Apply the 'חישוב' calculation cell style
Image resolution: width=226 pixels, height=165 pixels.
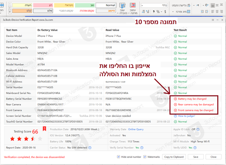pyautogui.click(x=106, y=11)
